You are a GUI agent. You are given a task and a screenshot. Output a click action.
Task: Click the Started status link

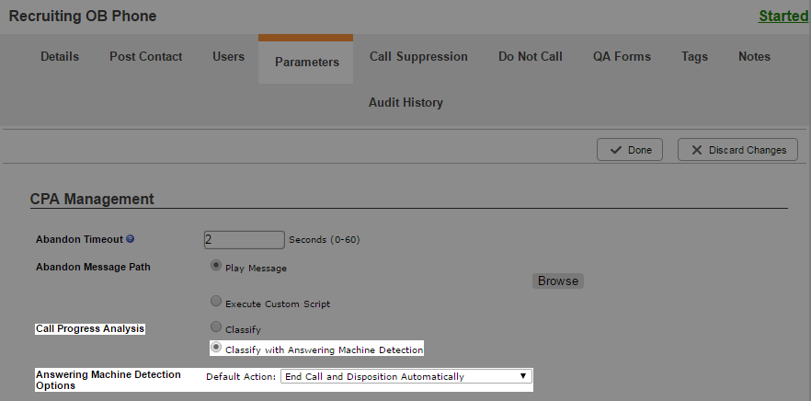coord(783,16)
